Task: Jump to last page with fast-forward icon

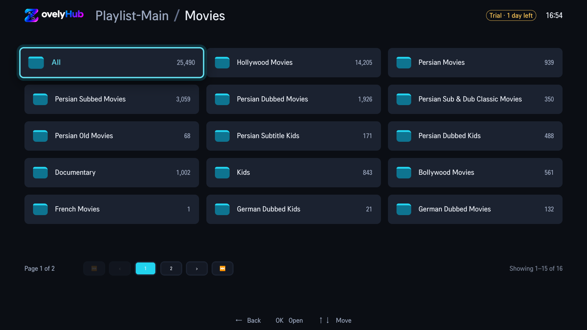Action: [223, 269]
